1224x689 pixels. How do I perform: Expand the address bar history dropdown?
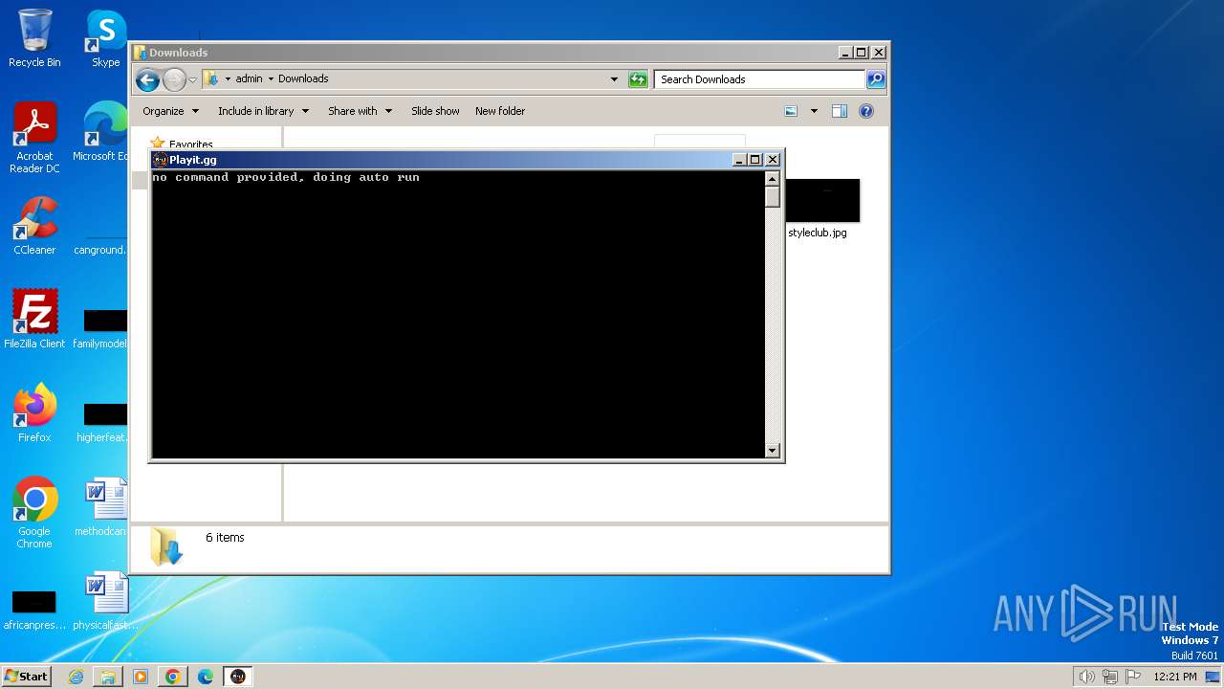614,79
